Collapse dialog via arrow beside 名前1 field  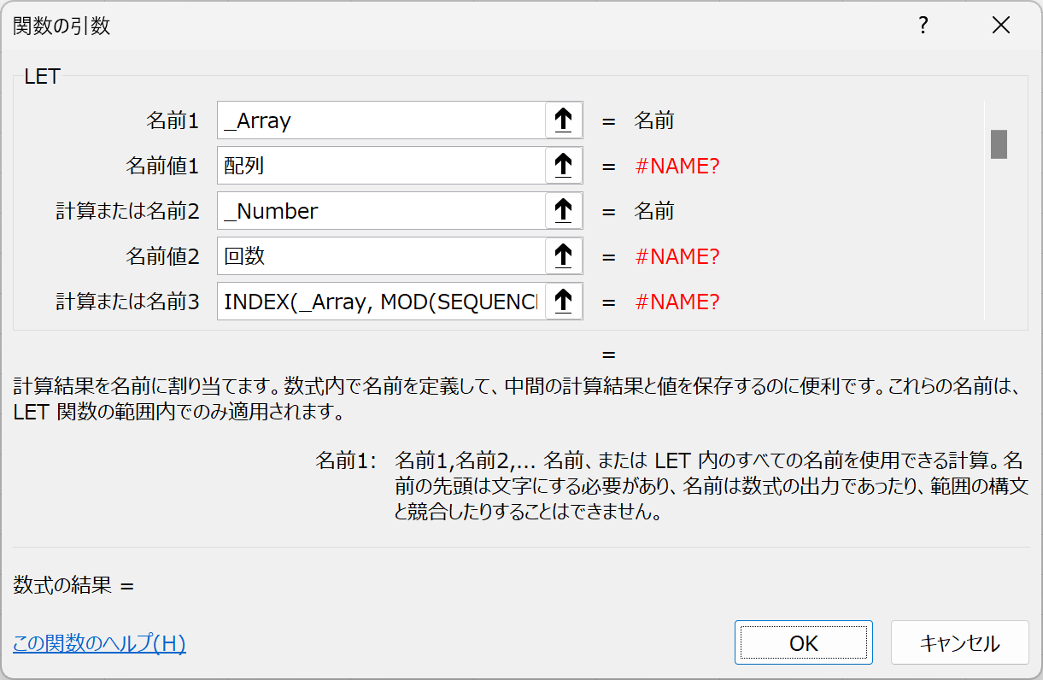[564, 120]
